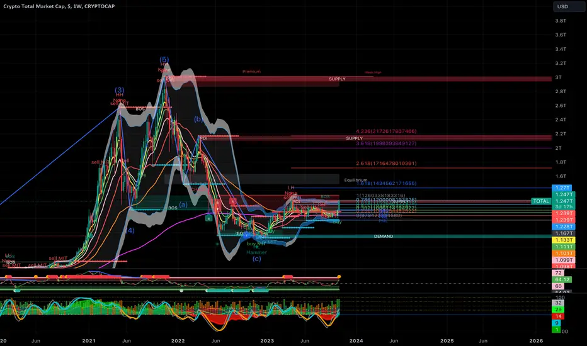Click the 1.6T price scale label

click(561, 176)
